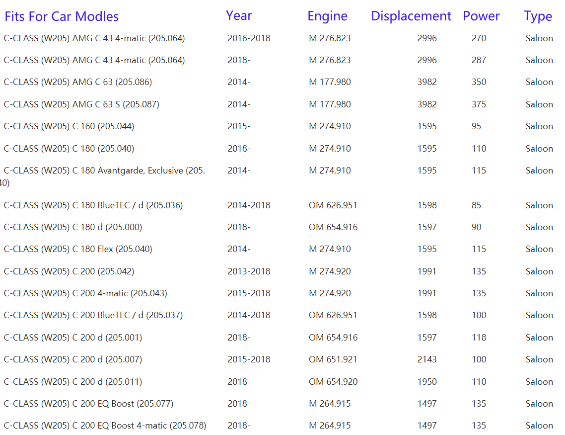The height and width of the screenshot is (435, 565).
Task: Select the Displacement column header
Action: [x=411, y=16]
